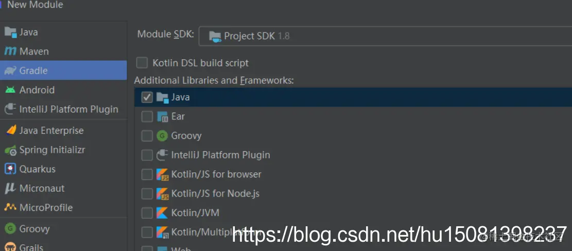This screenshot has height=251, width=572.
Task: Select Android module type
Action: click(63, 89)
